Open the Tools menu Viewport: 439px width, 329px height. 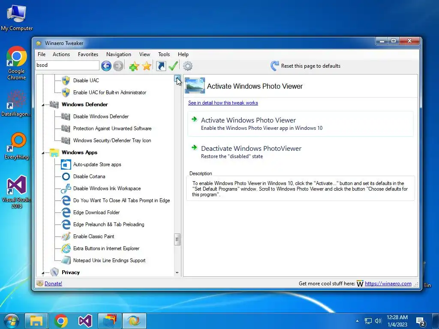tap(164, 54)
